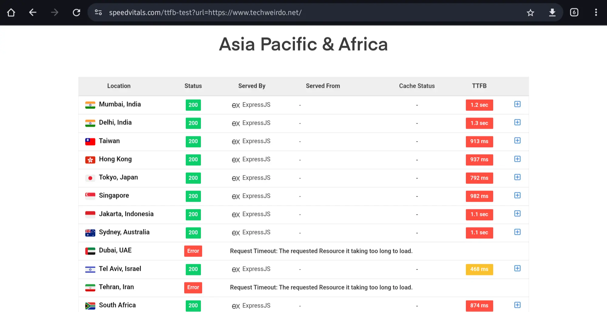Click the 937 ms TTFB badge
This screenshot has height=312, width=607.
pyautogui.click(x=479, y=160)
